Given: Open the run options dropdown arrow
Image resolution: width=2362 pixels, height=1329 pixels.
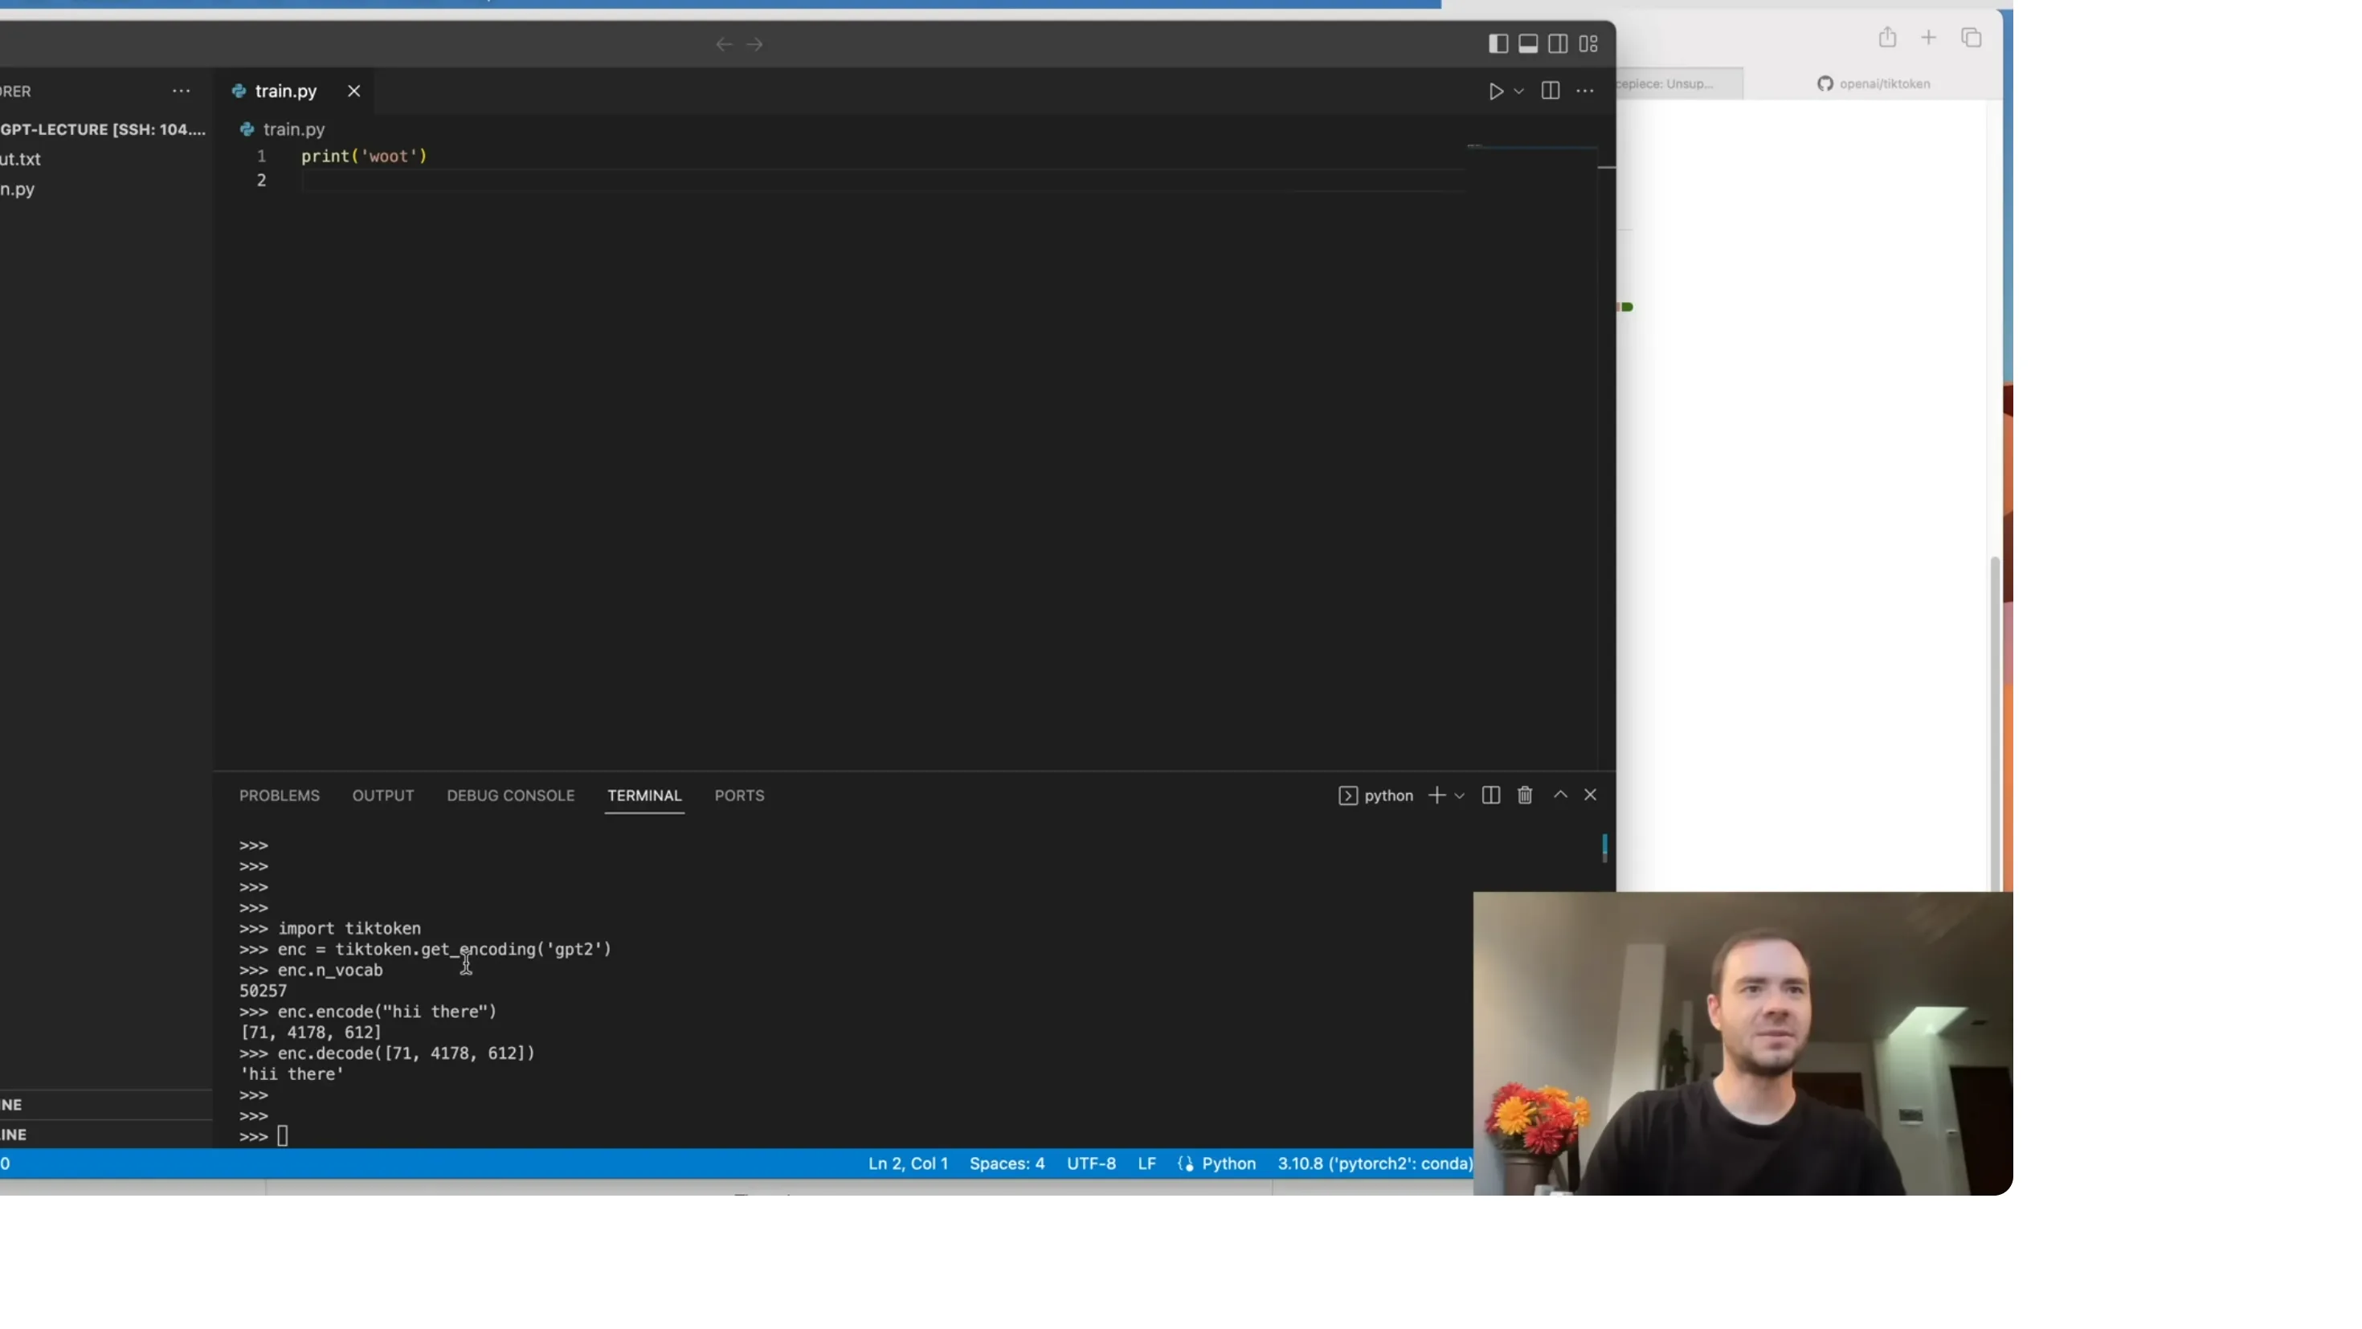Looking at the screenshot, I should point(1519,91).
